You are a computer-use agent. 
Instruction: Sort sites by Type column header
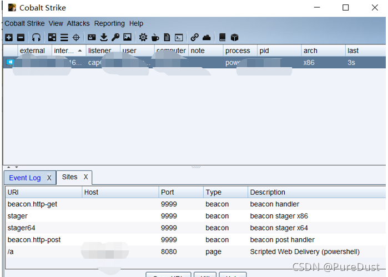pos(225,192)
